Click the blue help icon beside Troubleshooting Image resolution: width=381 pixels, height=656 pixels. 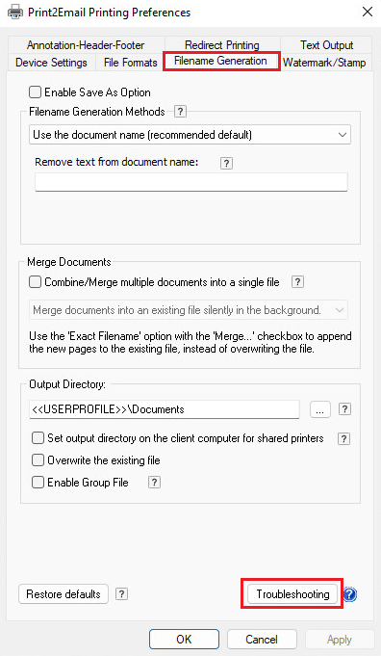pyautogui.click(x=350, y=594)
